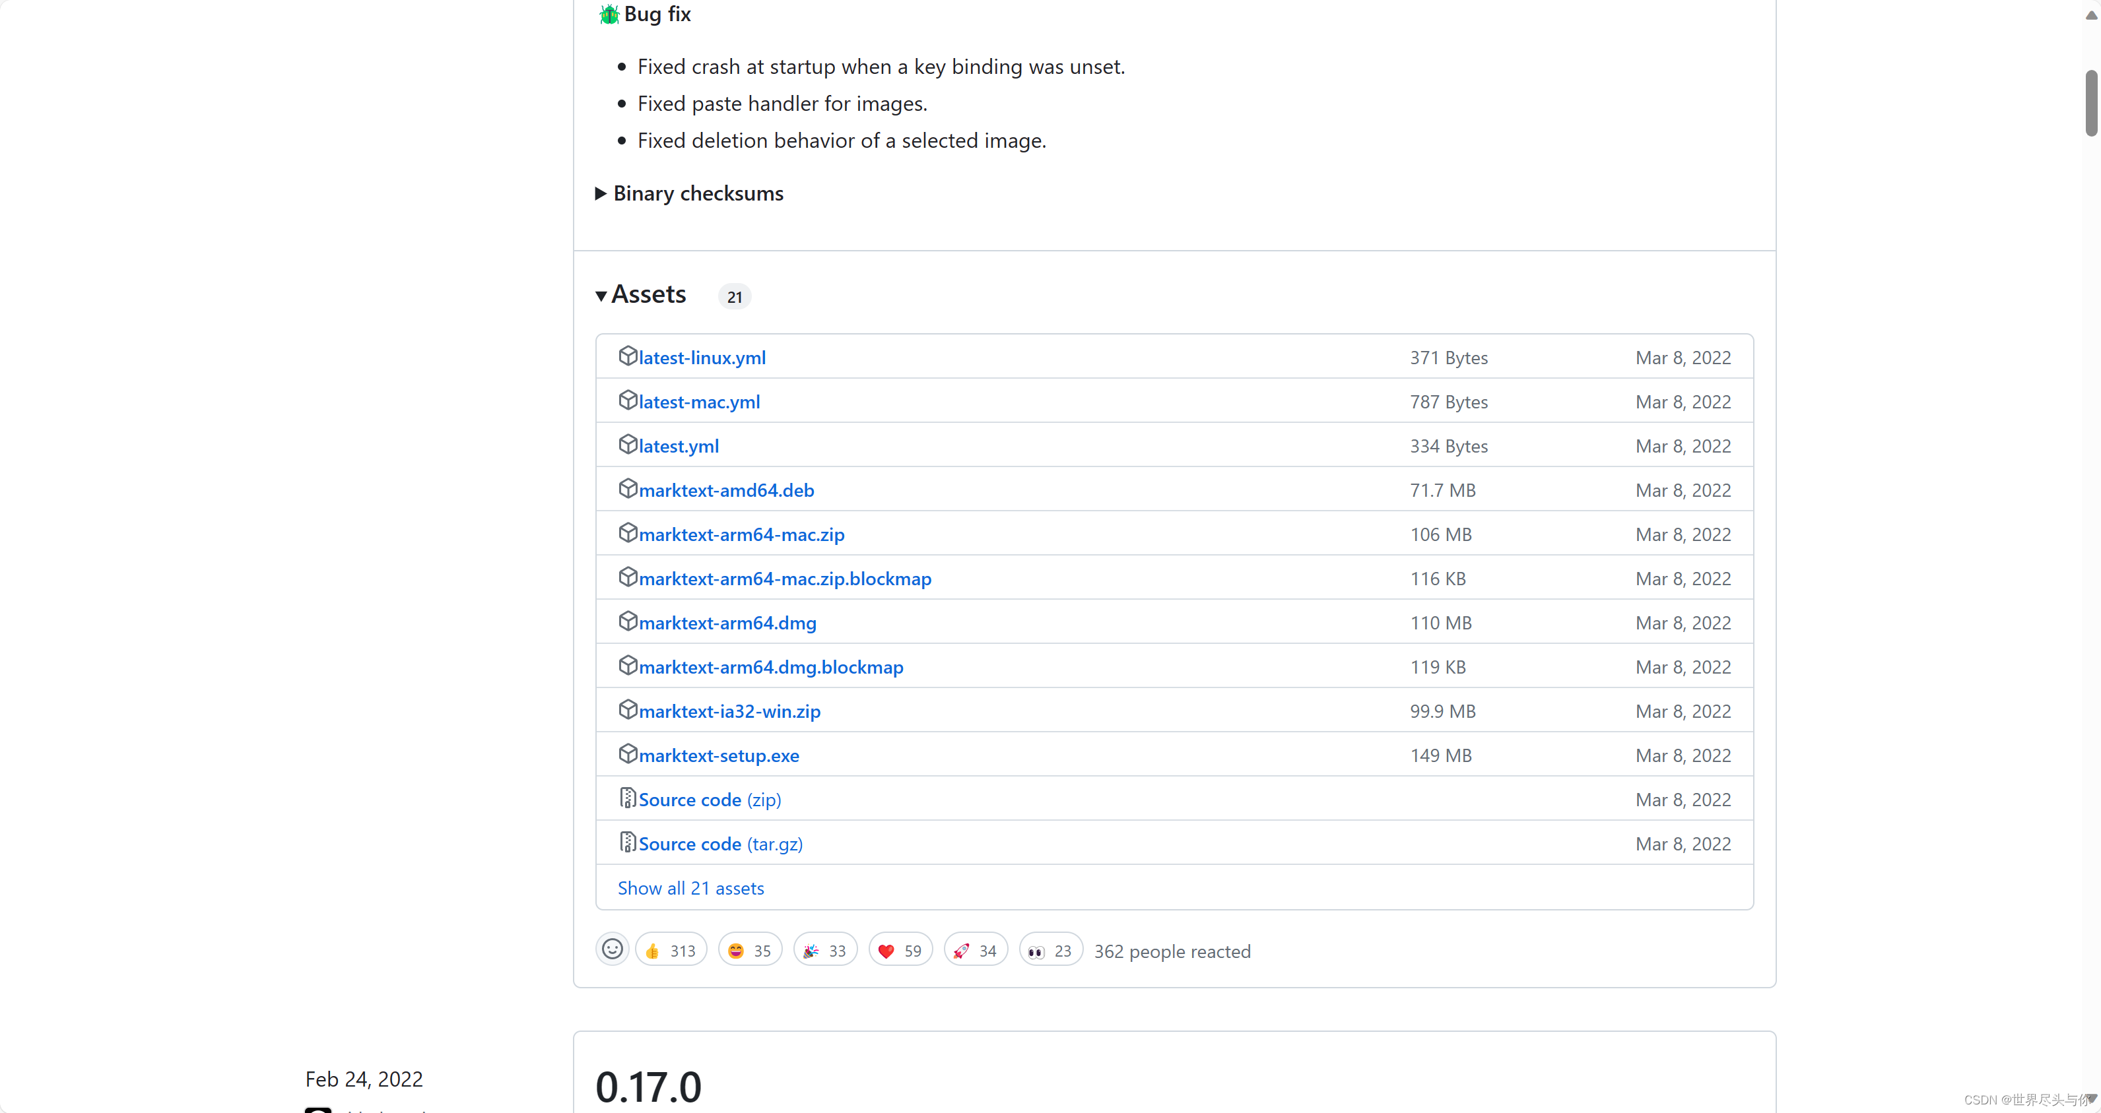The width and height of the screenshot is (2101, 1113).
Task: Click the zip icon beside Source code (tar.gz)
Action: point(628,843)
